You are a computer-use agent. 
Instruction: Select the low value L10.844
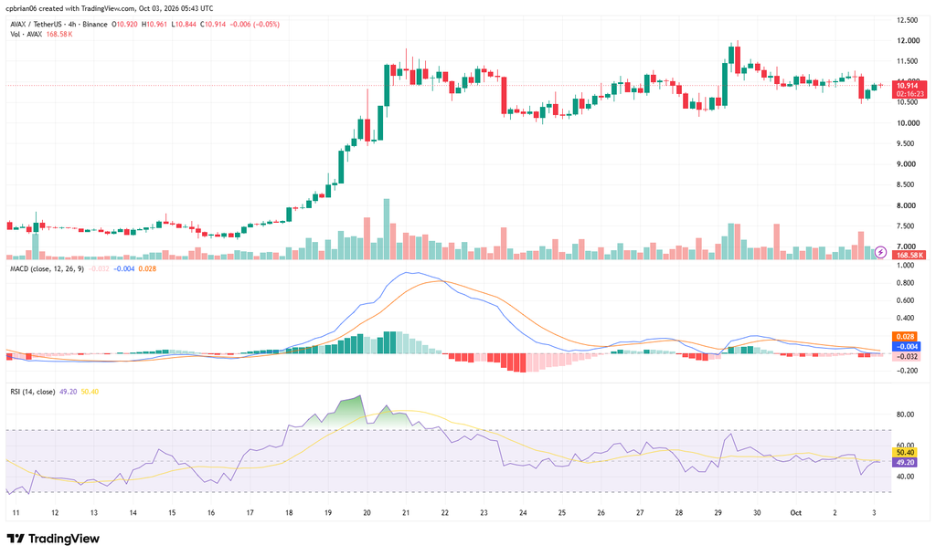coord(184,25)
